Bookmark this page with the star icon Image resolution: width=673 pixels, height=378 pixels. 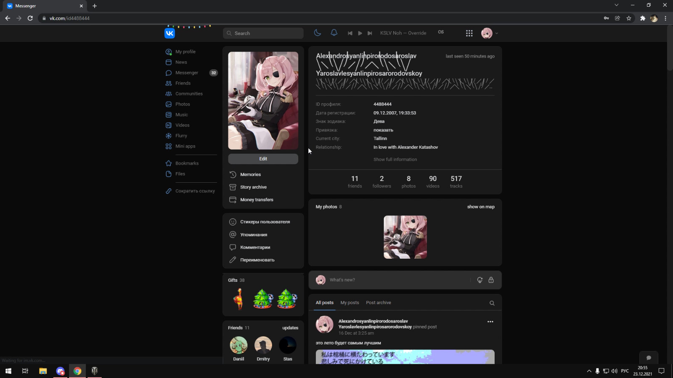pyautogui.click(x=629, y=18)
